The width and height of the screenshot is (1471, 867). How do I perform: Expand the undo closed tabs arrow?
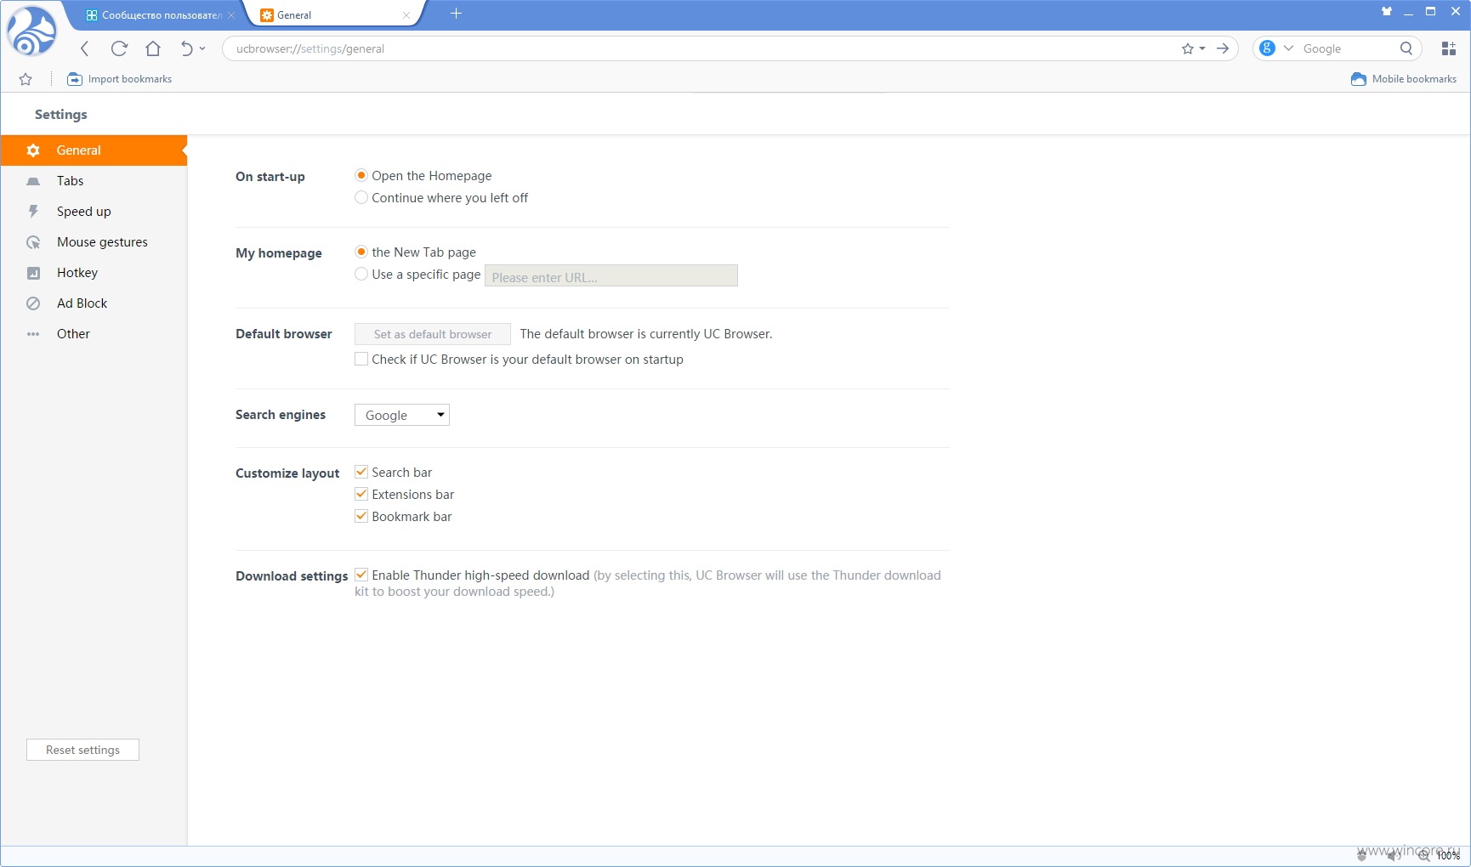click(202, 48)
